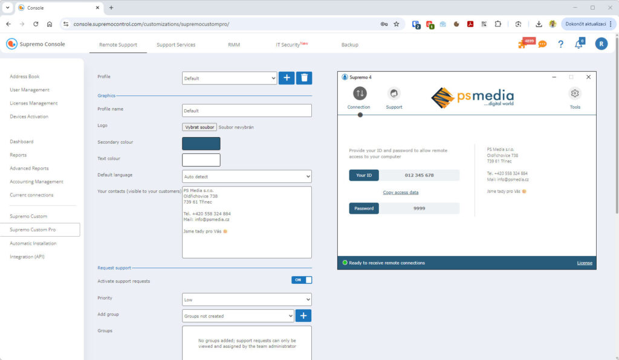Click the Copy access data link
619x360 pixels.
click(401, 193)
